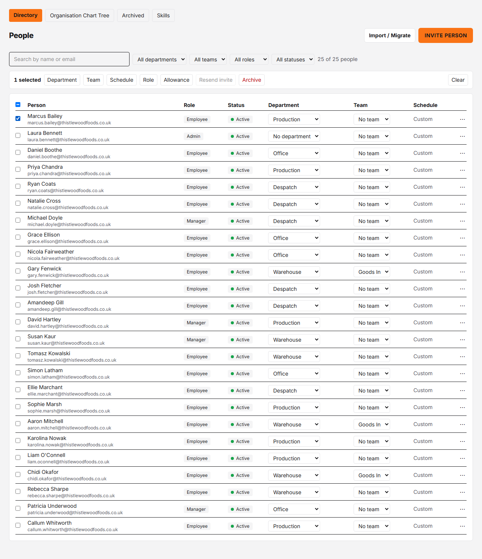
Task: Open ellipsis menu for Ryan Coats
Action: pos(462,187)
